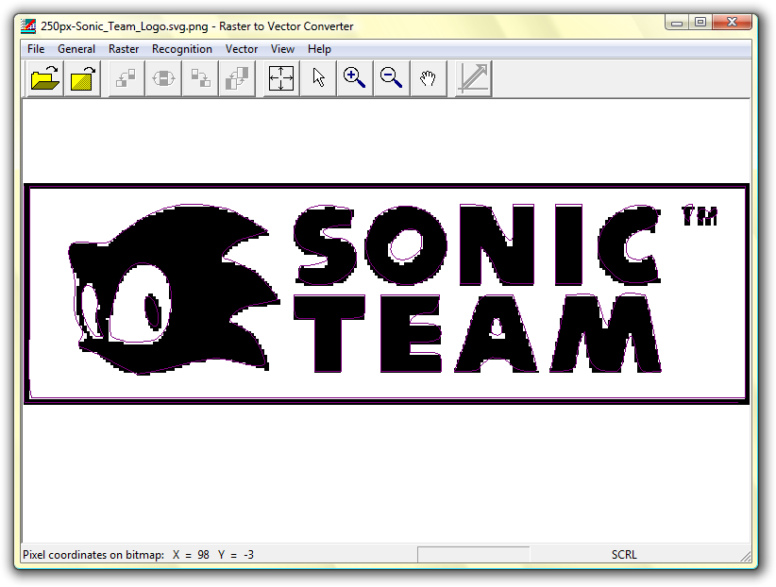Click the grayed-out stacked layers icon
The width and height of the screenshot is (776, 587).
coord(237,78)
